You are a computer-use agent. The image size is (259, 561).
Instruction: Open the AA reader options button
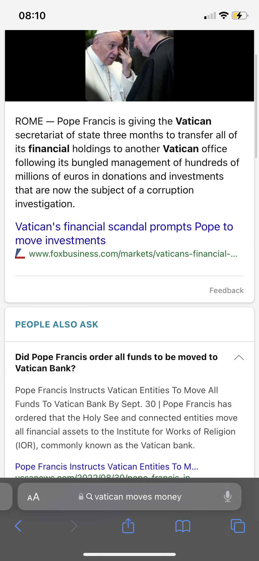[33, 497]
